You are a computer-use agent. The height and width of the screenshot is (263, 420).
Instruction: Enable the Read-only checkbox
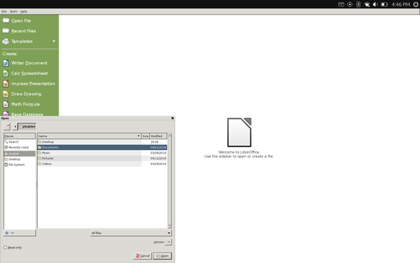(x=5, y=248)
